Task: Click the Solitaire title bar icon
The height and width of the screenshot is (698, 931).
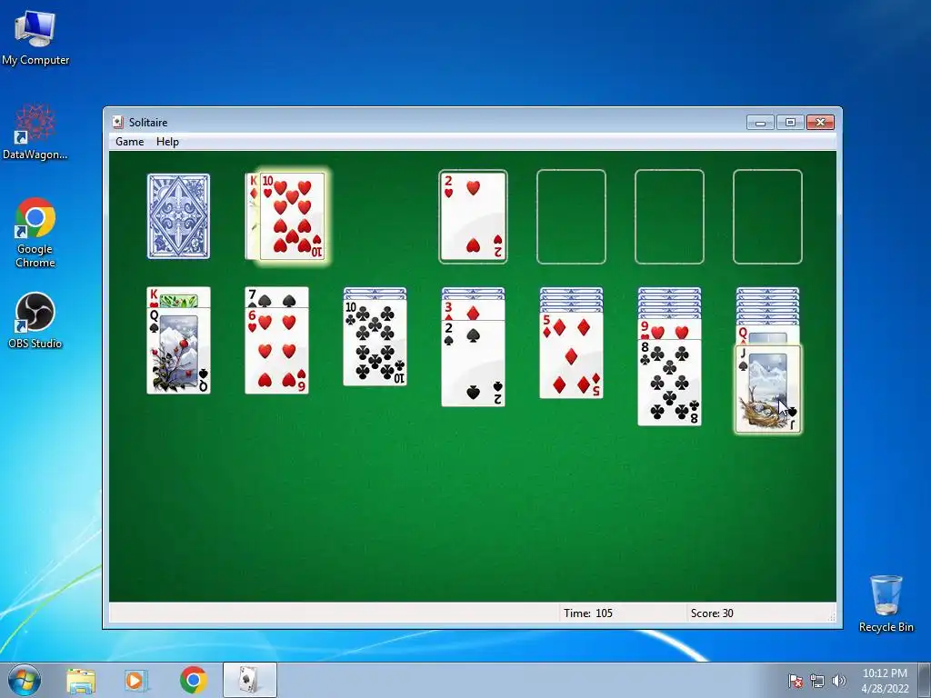Action: pos(118,123)
